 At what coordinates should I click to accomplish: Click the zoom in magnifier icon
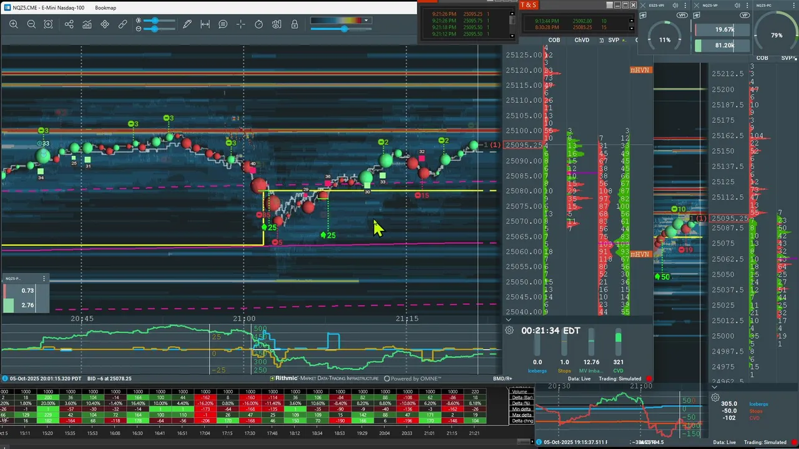[14, 24]
